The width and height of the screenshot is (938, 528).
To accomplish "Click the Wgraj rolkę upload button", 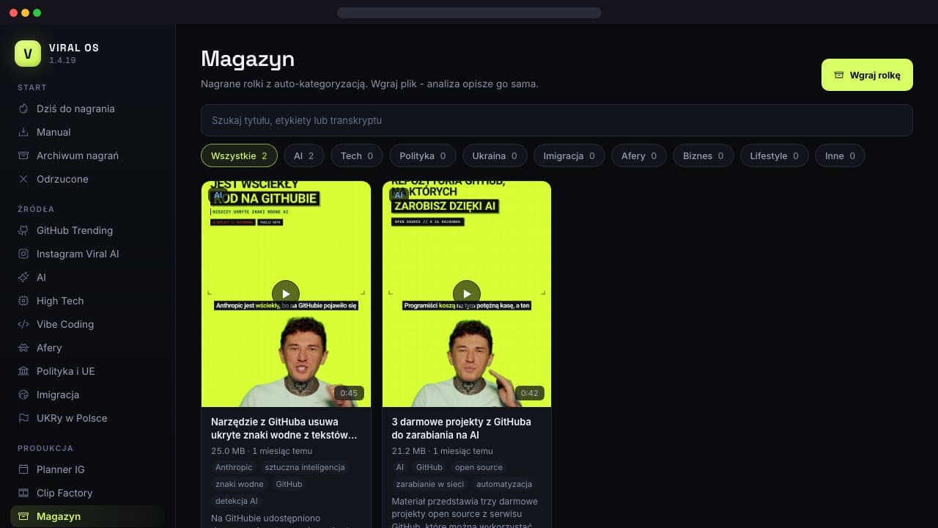I will tap(867, 75).
